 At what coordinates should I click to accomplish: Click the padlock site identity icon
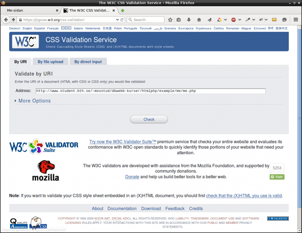pyautogui.click(x=20, y=19)
